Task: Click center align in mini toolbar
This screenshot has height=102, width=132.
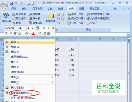Action: [x=15, y=33]
